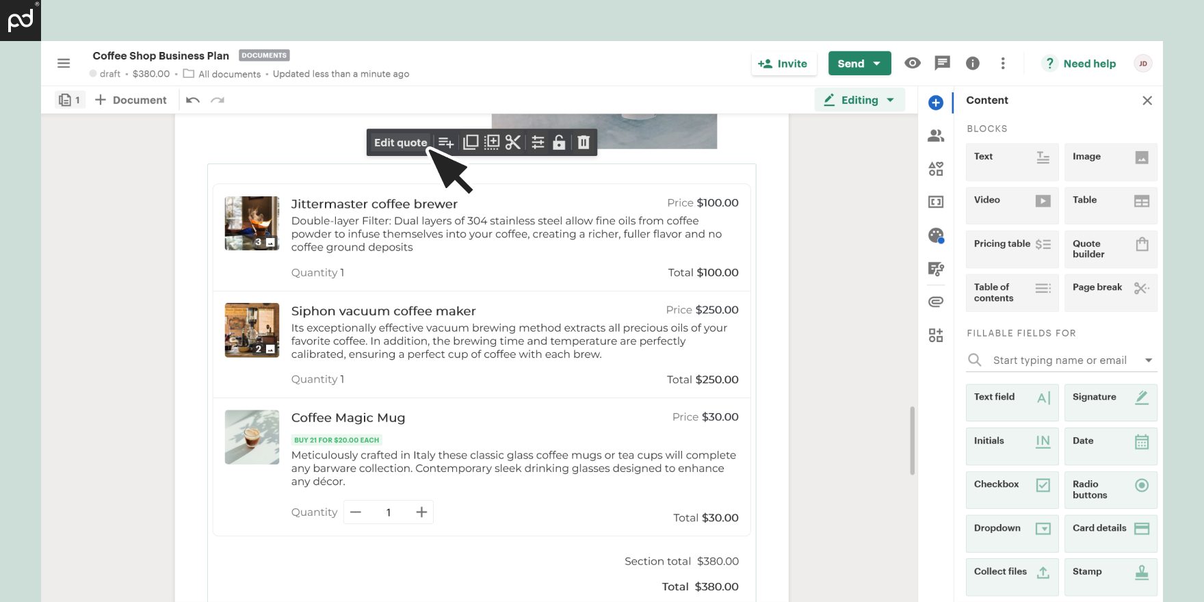
Task: Select the Quote builder block
Action: (1110, 249)
